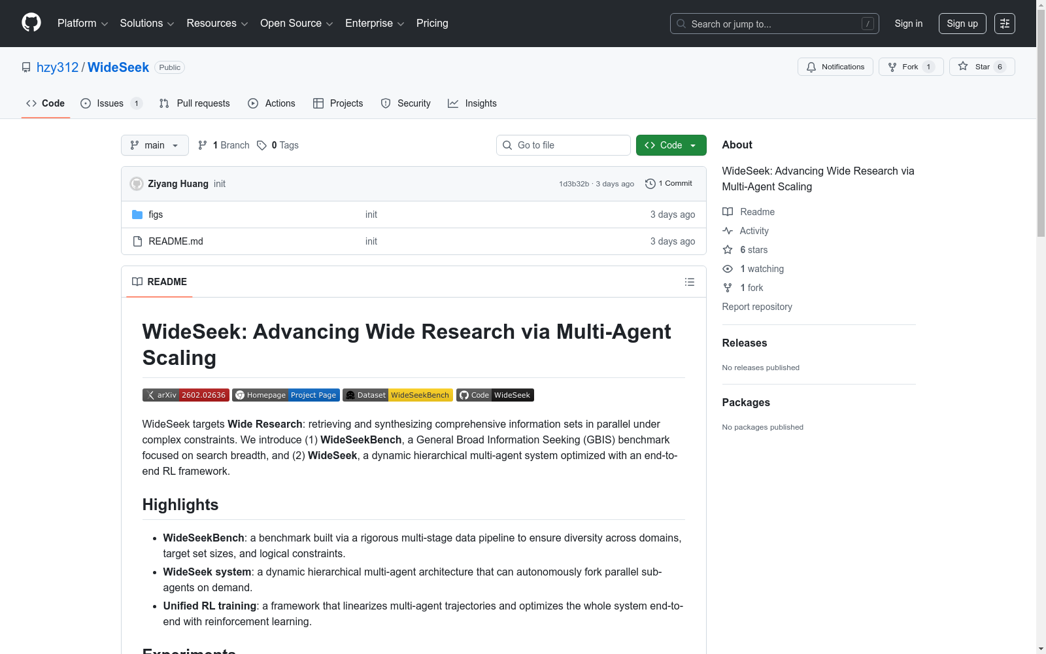1046x654 pixels.
Task: Click the figs folder icon
Action: pyautogui.click(x=137, y=215)
